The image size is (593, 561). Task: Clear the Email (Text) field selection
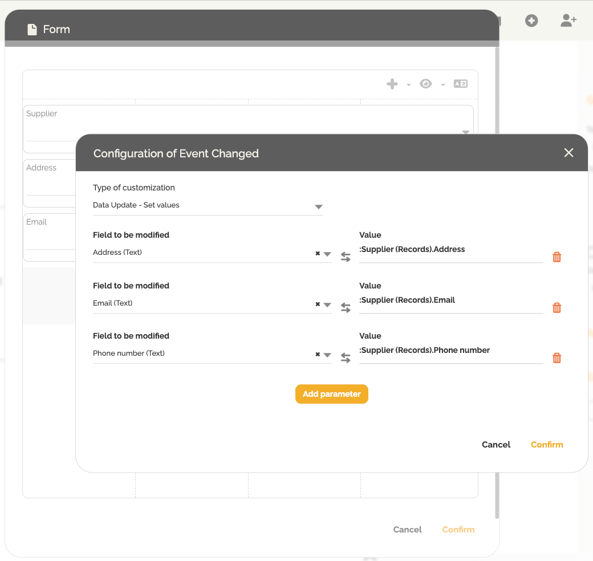pos(318,304)
